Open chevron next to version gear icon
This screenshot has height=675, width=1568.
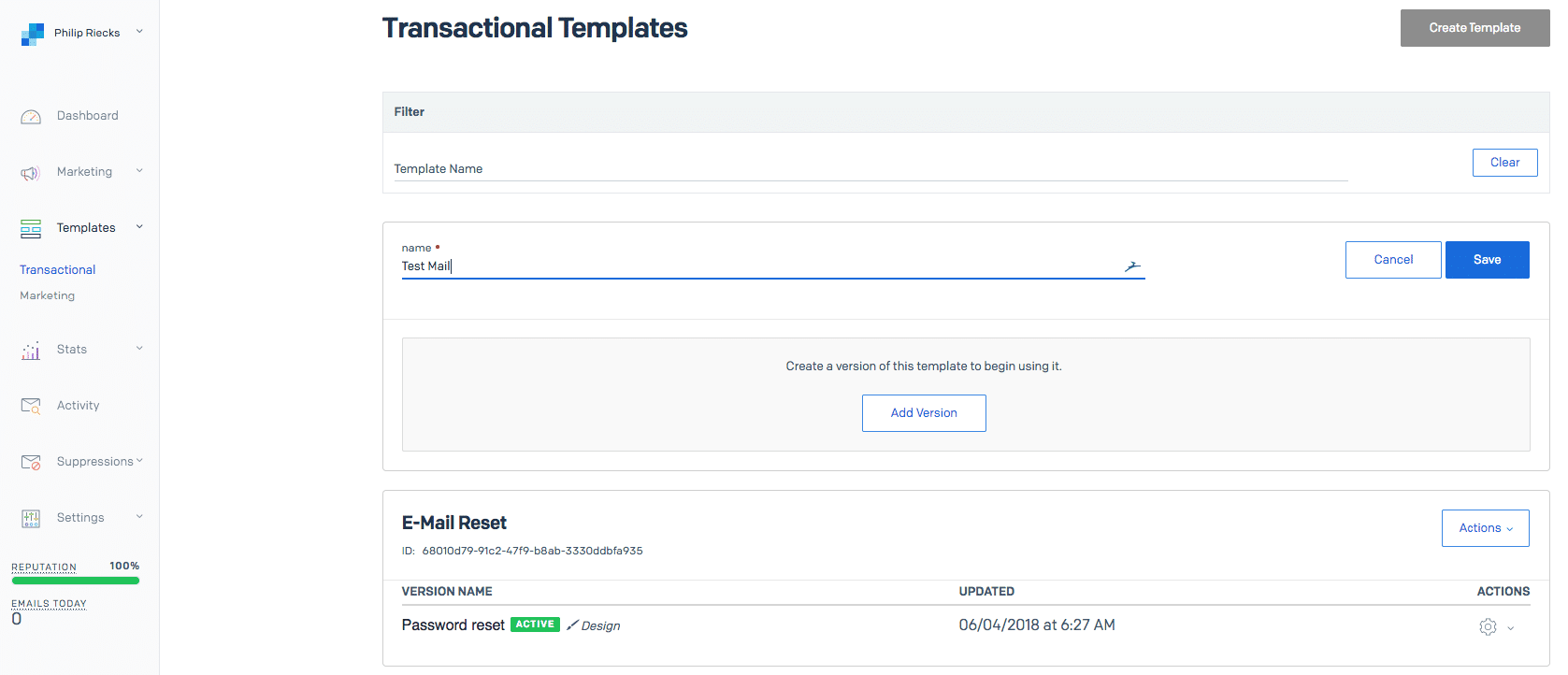coord(1510,628)
